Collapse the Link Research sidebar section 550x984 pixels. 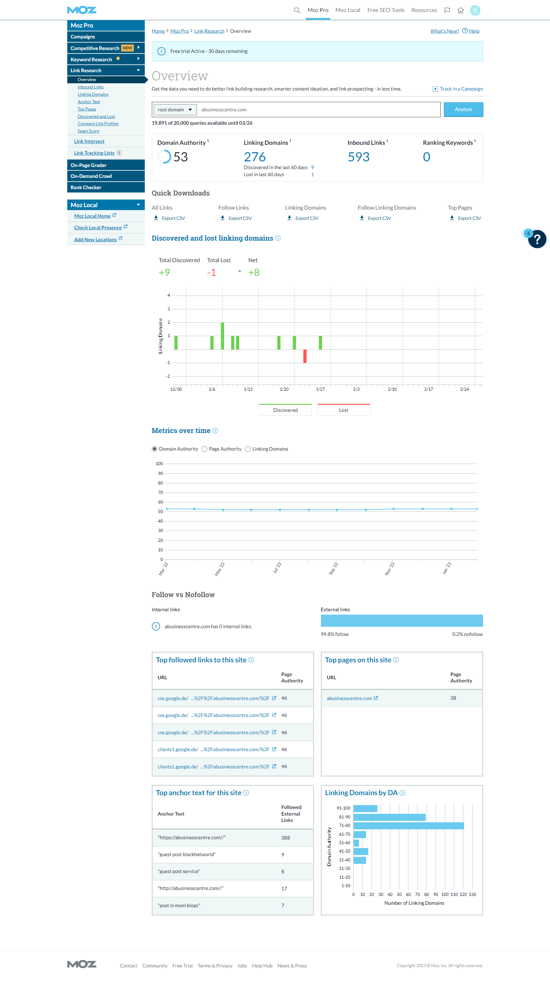click(138, 70)
